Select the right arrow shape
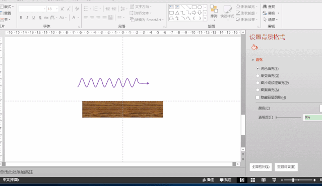Screen dimensions: 322x186 194,13
